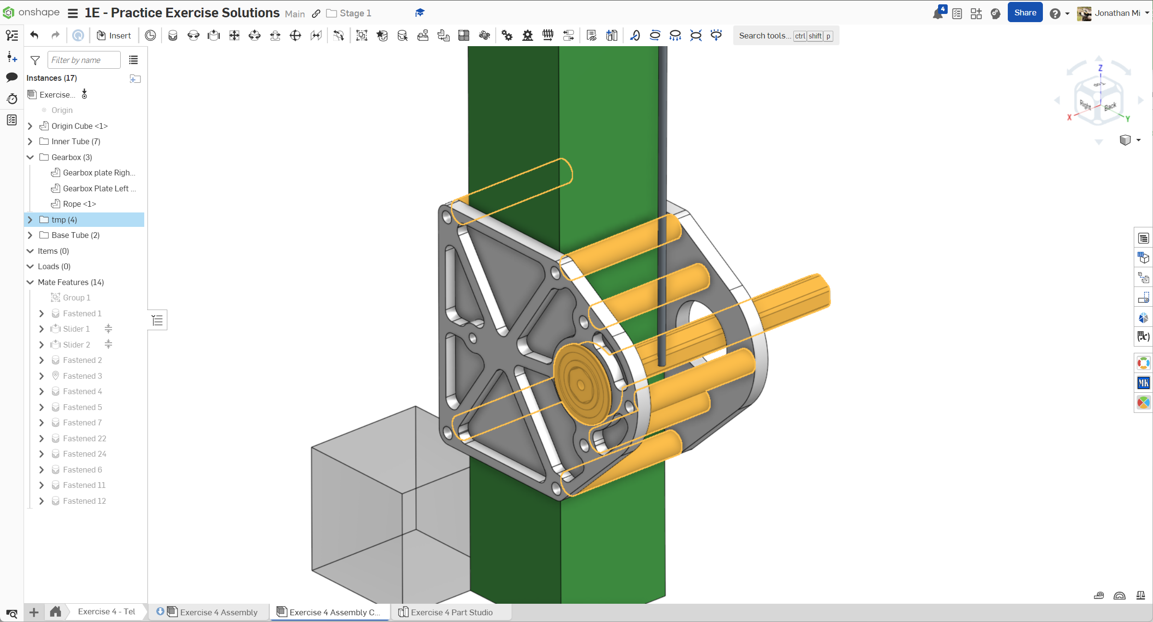Click the Insert button

[x=114, y=35]
